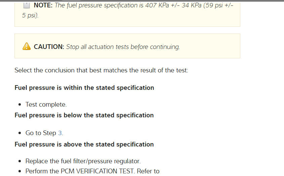
Task: Click the 'Select the conclusion' instruction sentence
Action: 101,70
